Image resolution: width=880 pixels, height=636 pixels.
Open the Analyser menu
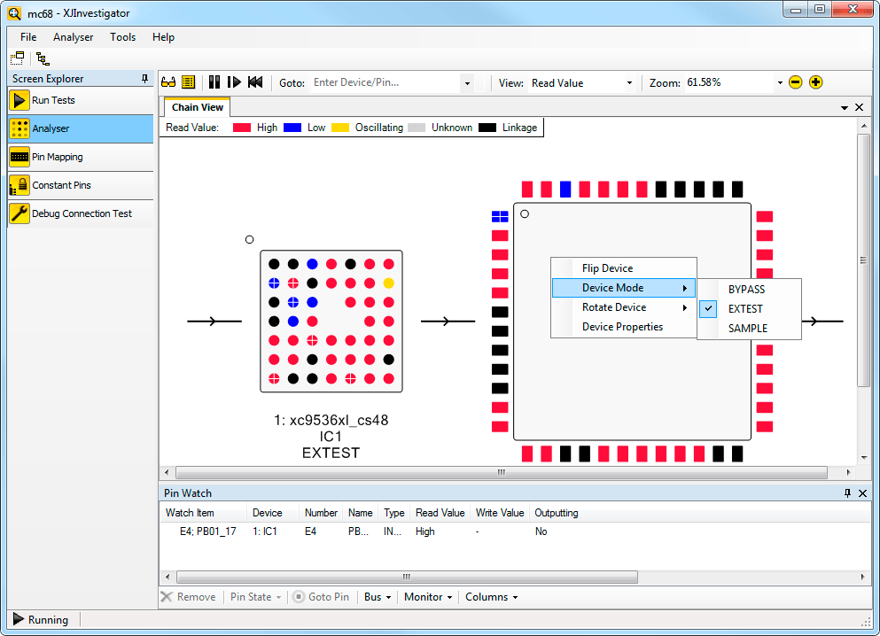click(x=73, y=37)
